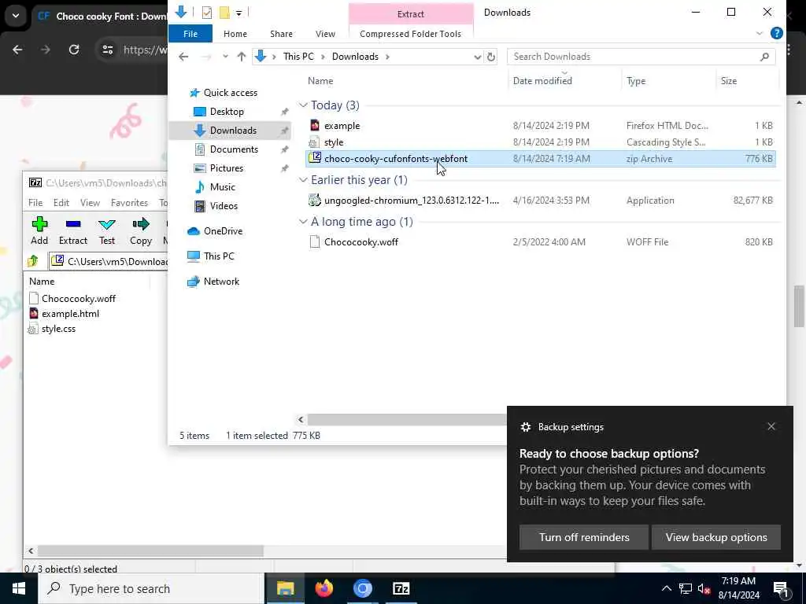Open 7-Zip from the taskbar
This screenshot has height=604, width=806.
pos(401,588)
